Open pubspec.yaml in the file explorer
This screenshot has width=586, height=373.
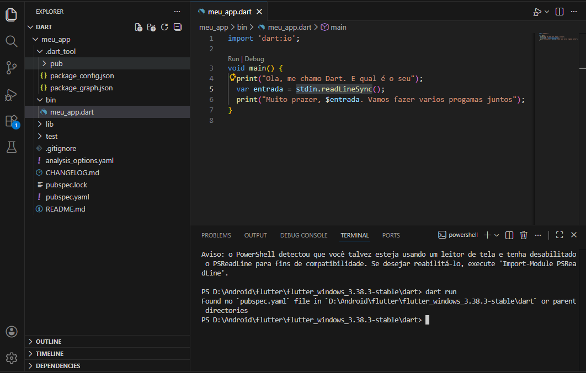coord(67,197)
